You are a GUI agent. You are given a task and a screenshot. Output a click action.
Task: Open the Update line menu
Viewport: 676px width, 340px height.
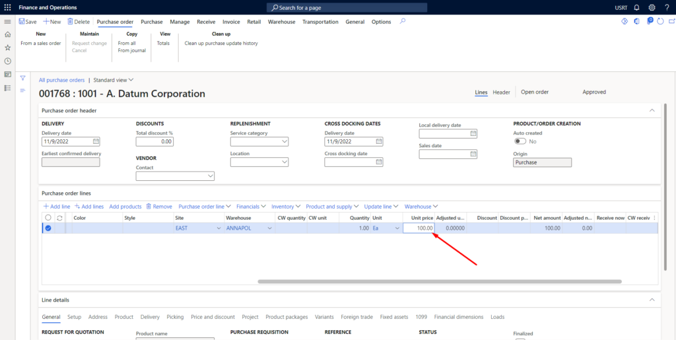[x=381, y=207]
